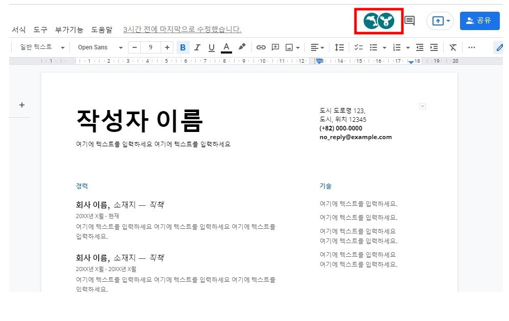This screenshot has height=321, width=509.
Task: Increase font size with plus button
Action: (167, 47)
